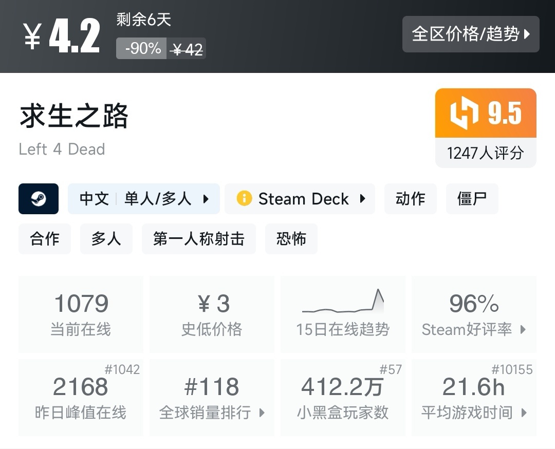The image size is (555, 449).
Task: Choose the 第一人称射击 tag
Action: coord(198,239)
